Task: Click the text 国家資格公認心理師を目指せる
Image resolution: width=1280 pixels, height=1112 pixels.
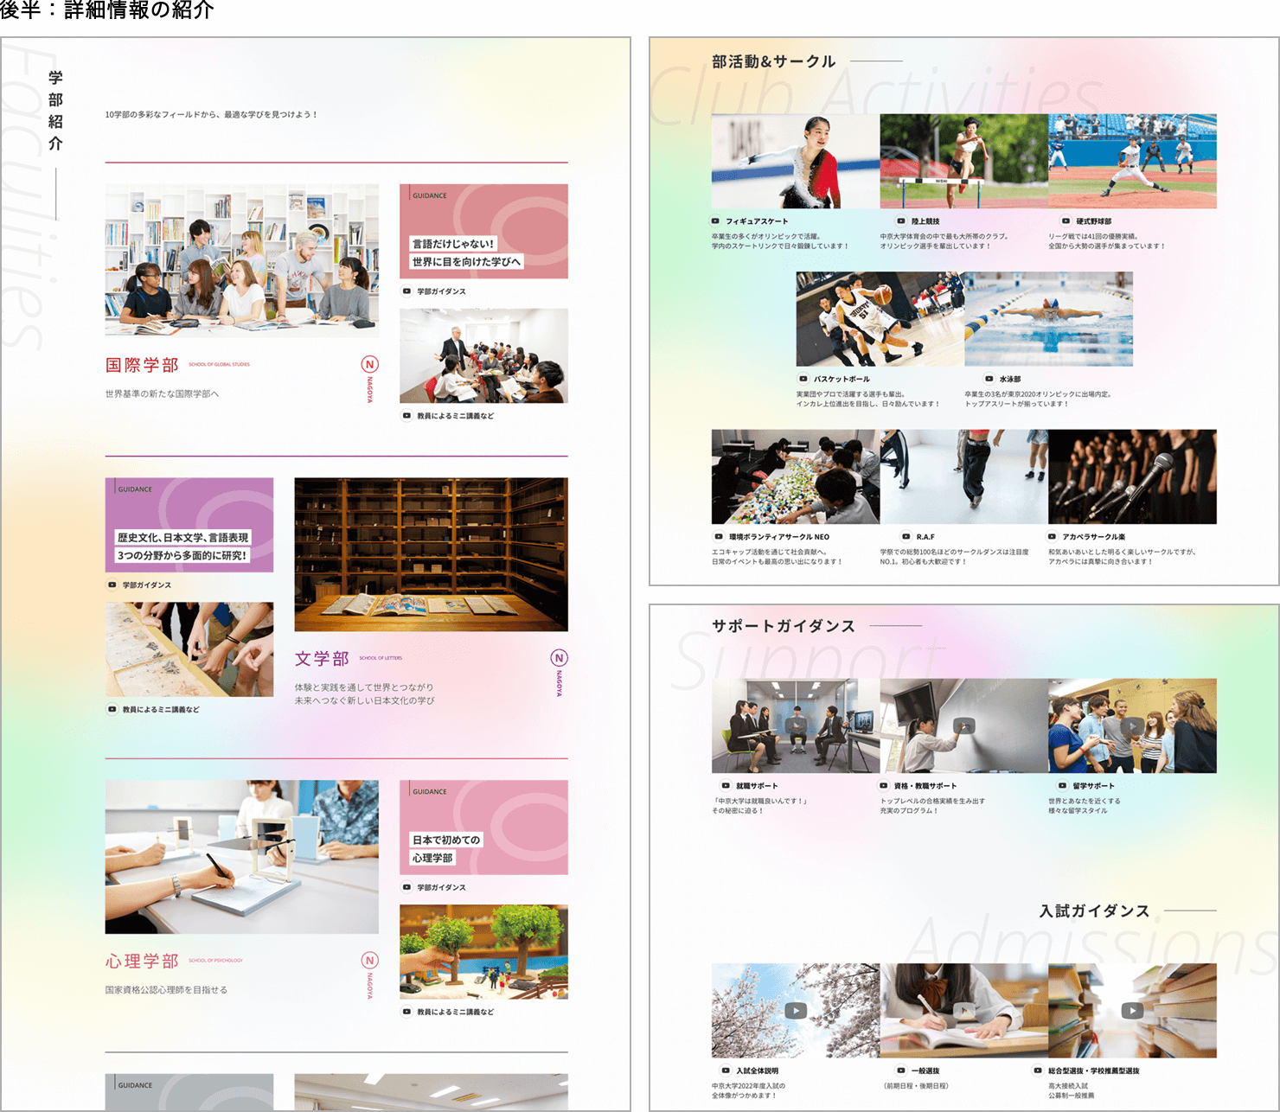Action: click(166, 990)
